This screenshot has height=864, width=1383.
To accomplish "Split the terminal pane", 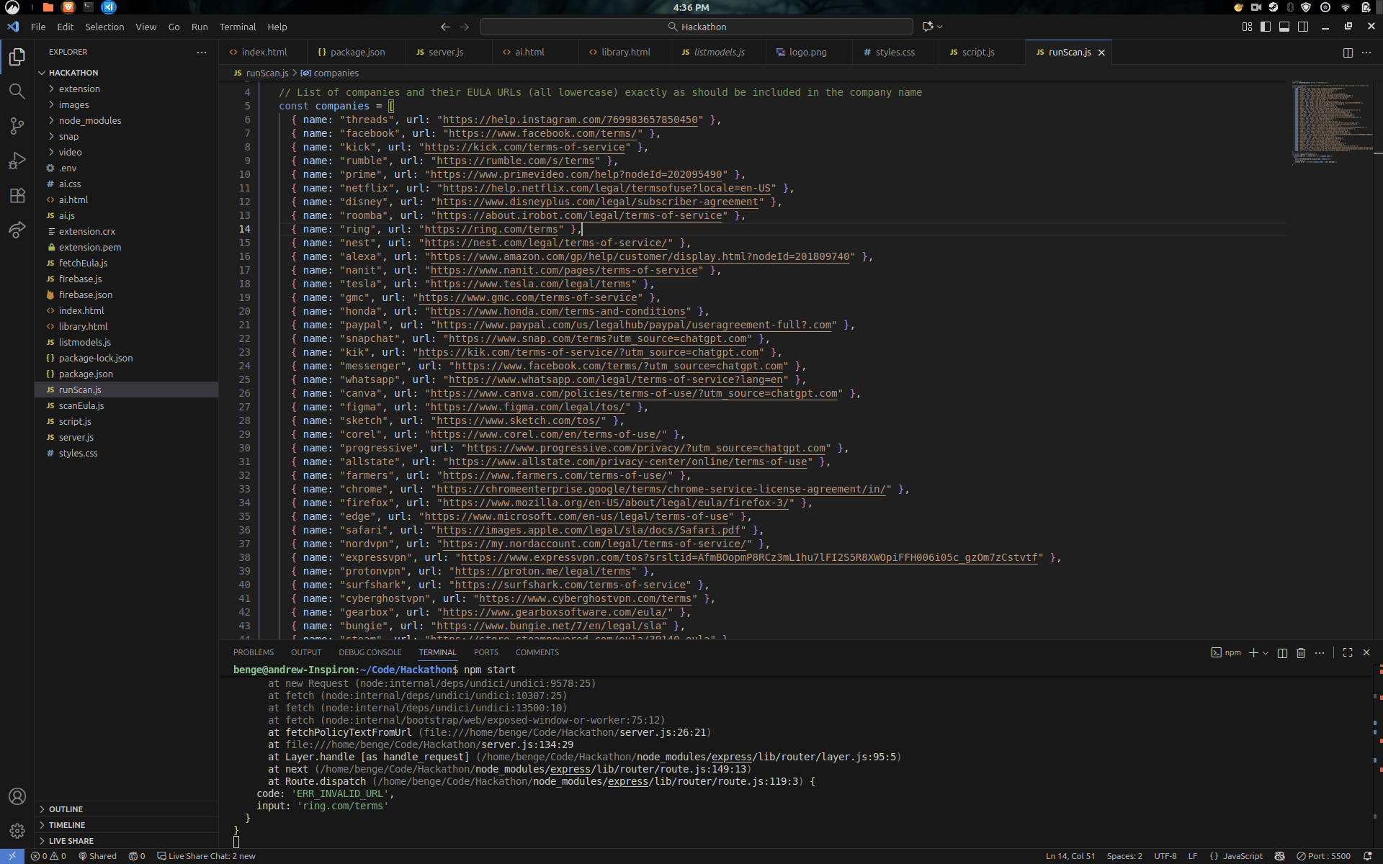I will coord(1282,653).
